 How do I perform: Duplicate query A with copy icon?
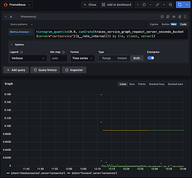pos(168,17)
